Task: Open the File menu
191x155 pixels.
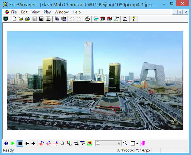Action: pyautogui.click(x=14, y=12)
